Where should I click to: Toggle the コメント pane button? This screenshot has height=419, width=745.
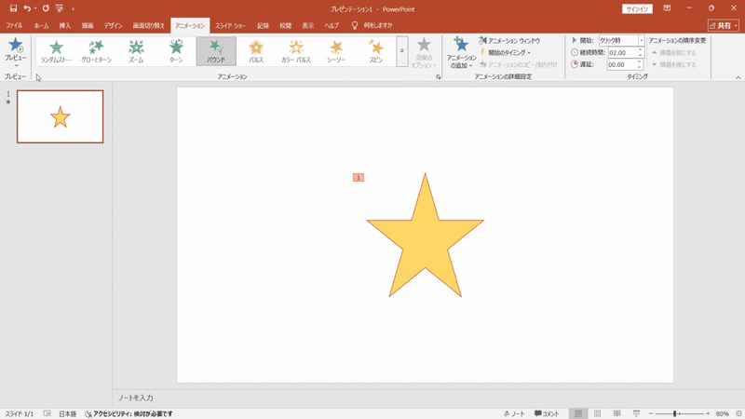[x=547, y=413]
